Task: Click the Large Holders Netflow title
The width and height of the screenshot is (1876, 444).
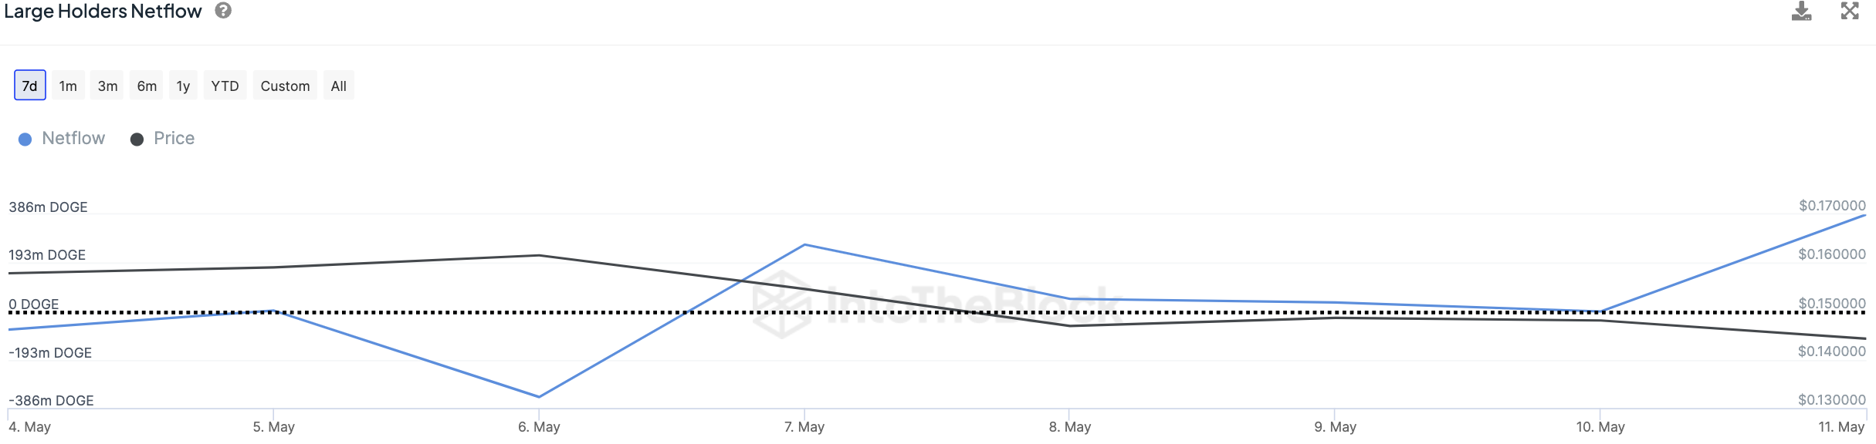Action: [103, 12]
